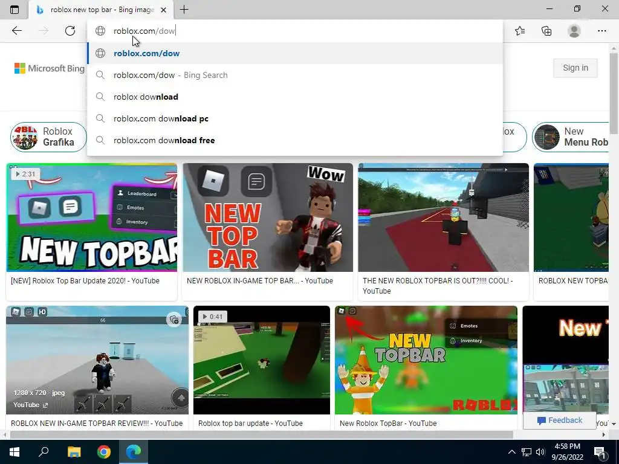Open the NEW TOP BAR Wow thumbnail
Viewport: 619px width, 464px height.
[268, 217]
